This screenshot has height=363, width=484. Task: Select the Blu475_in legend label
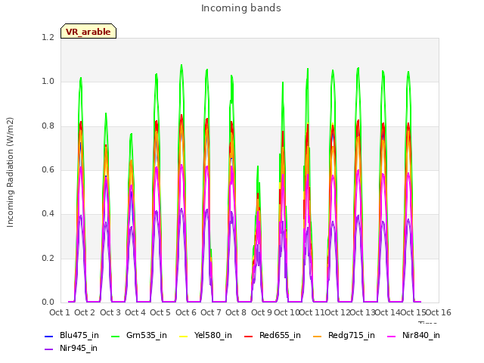coord(79,335)
